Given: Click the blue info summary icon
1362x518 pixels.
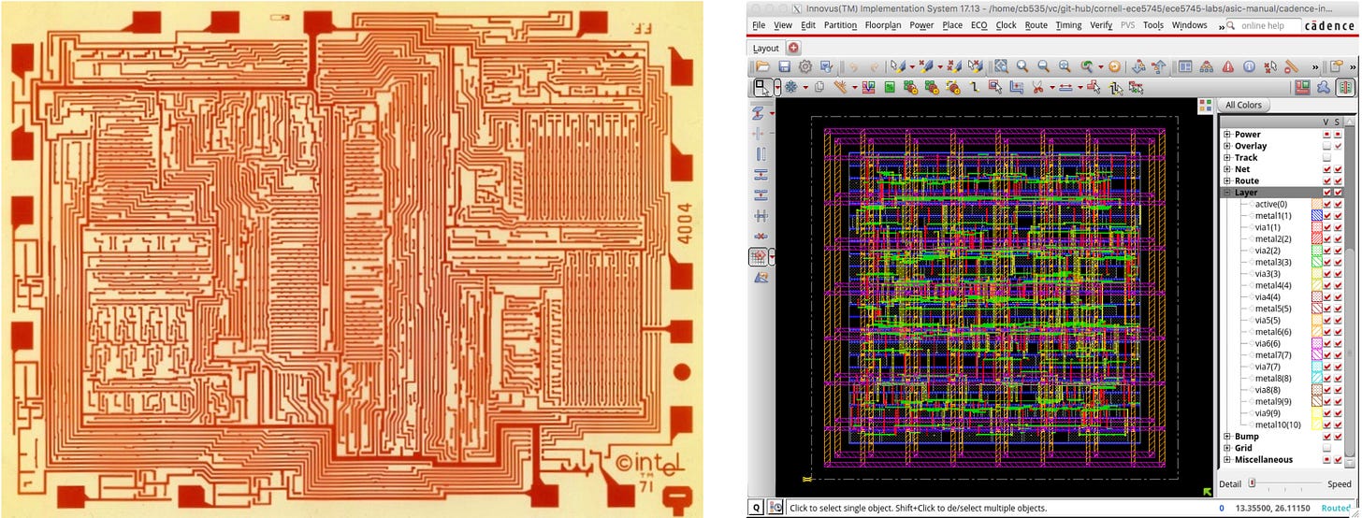Looking at the screenshot, I should click(1249, 66).
